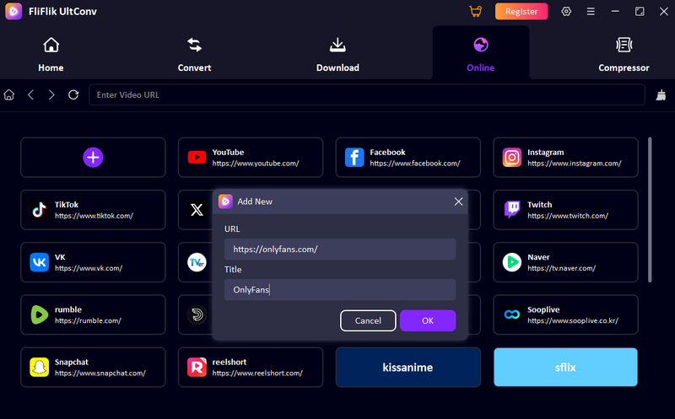
Task: Click the Facebook logo icon
Action: [354, 158]
